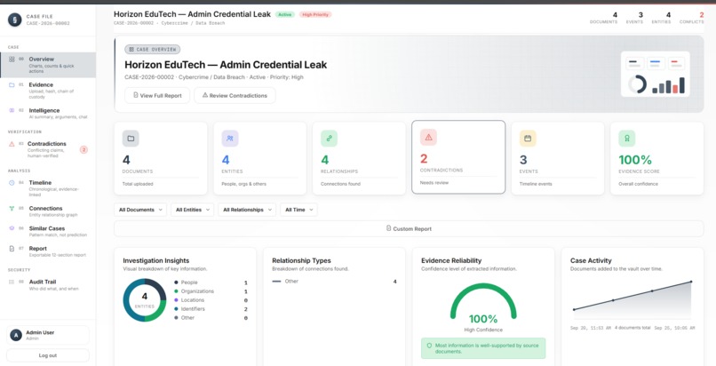Click the Log out button
Screen dimensions: 716x366
click(48, 355)
